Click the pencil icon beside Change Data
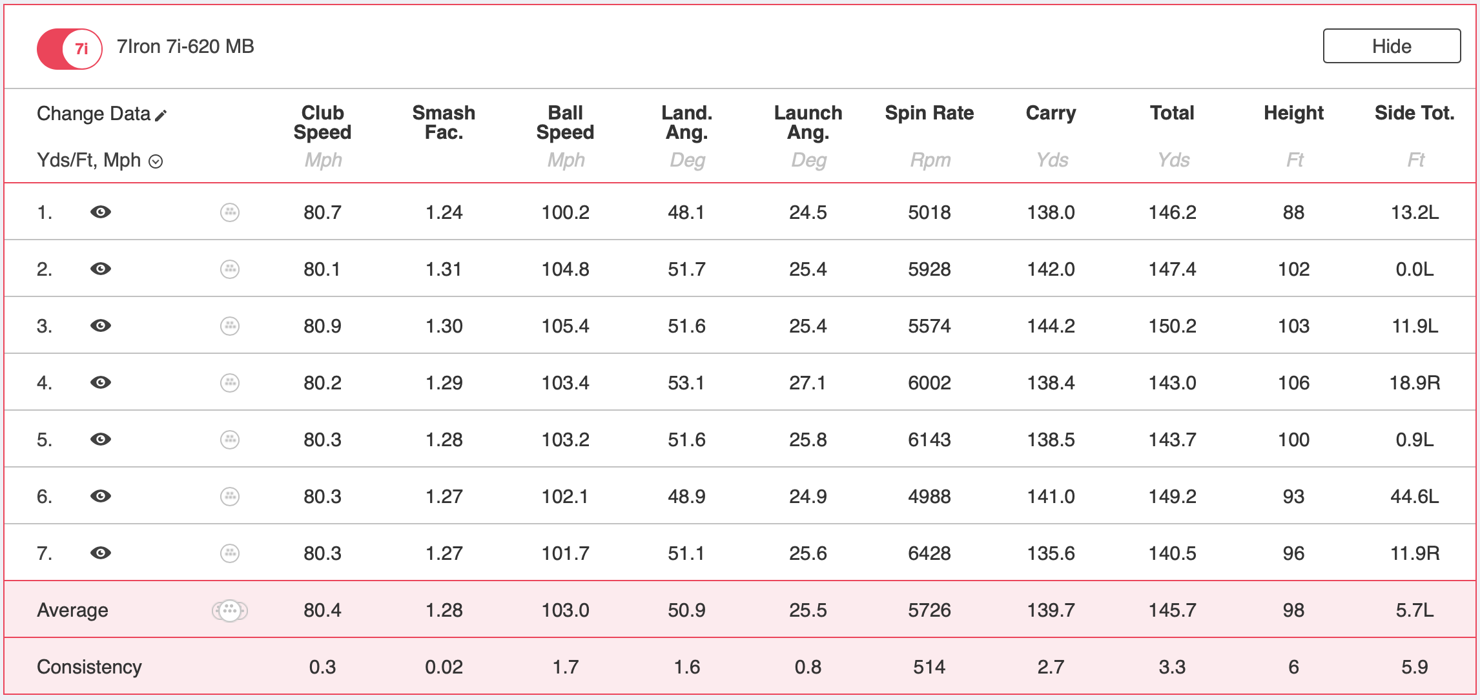This screenshot has width=1480, height=700. coord(161,115)
